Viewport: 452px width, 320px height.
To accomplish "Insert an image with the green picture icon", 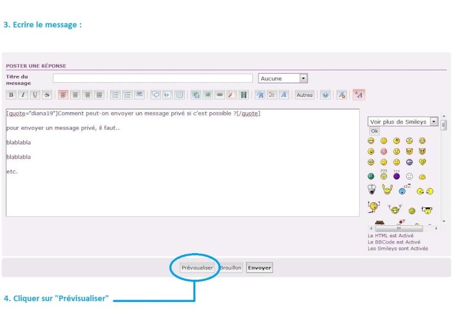I will (208, 95).
